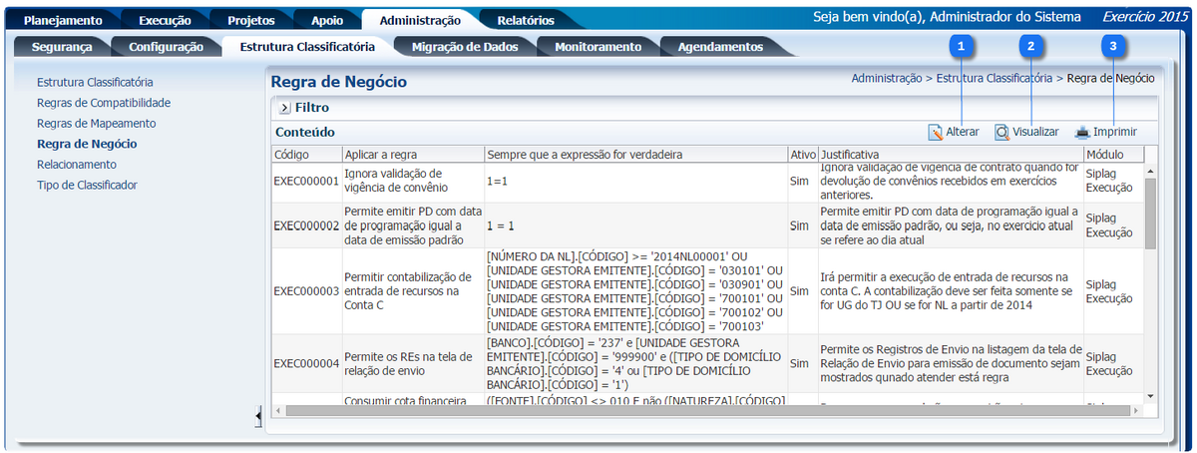Open the Planejamento main tab
The width and height of the screenshot is (1197, 453).
tap(62, 20)
